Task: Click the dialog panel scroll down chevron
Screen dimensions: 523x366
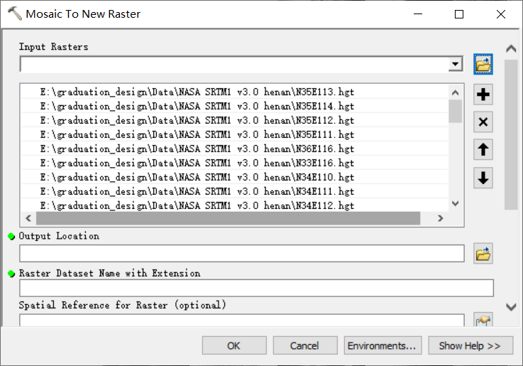Action: click(x=511, y=307)
